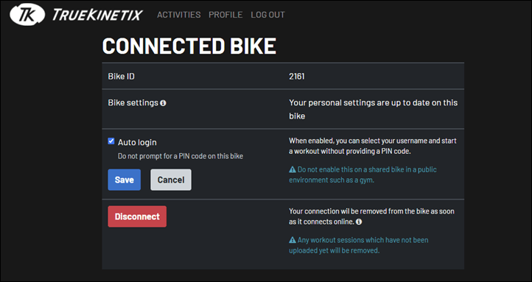
Task: Uncheck the Auto login checkbox
Action: [111, 141]
